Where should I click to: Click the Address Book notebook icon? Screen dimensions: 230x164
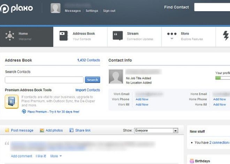point(63,36)
